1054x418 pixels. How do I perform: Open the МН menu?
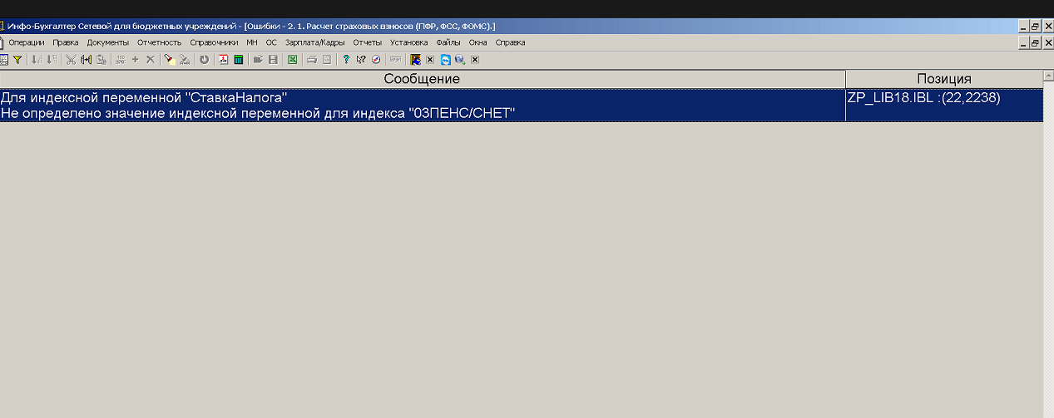[252, 42]
